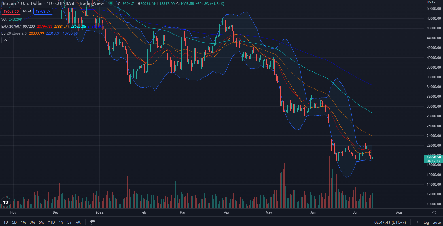Select the EMA 20/50/100/200 indicator legend
Screen dimensions: 443x226
coord(18,27)
